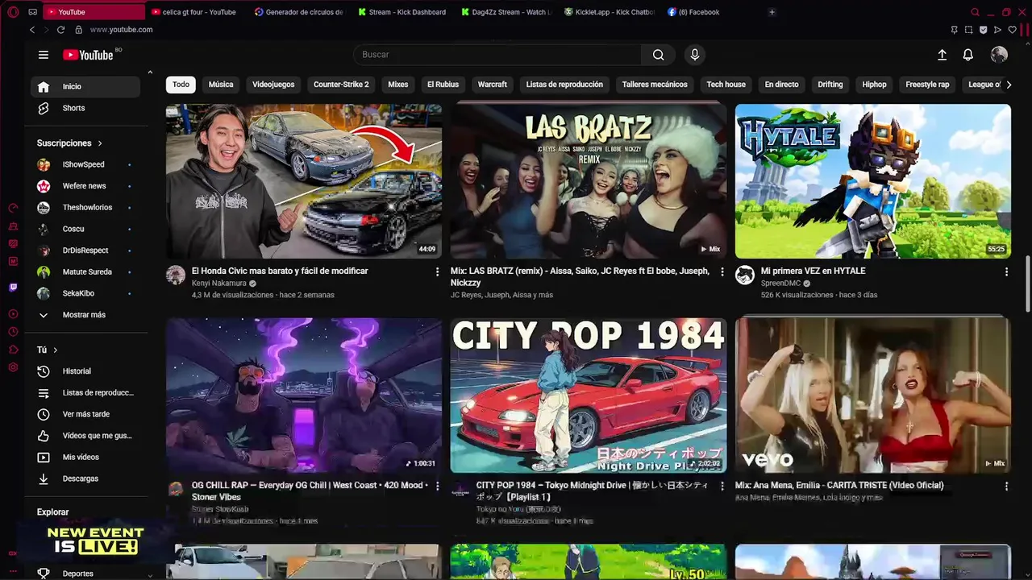
Task: Play the OG CHILL RAP thumbnail
Action: 304,396
